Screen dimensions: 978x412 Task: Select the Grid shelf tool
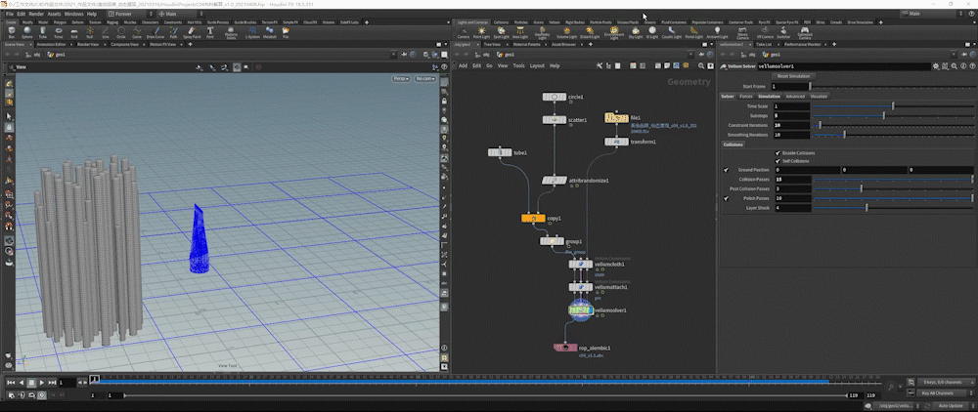click(x=74, y=32)
